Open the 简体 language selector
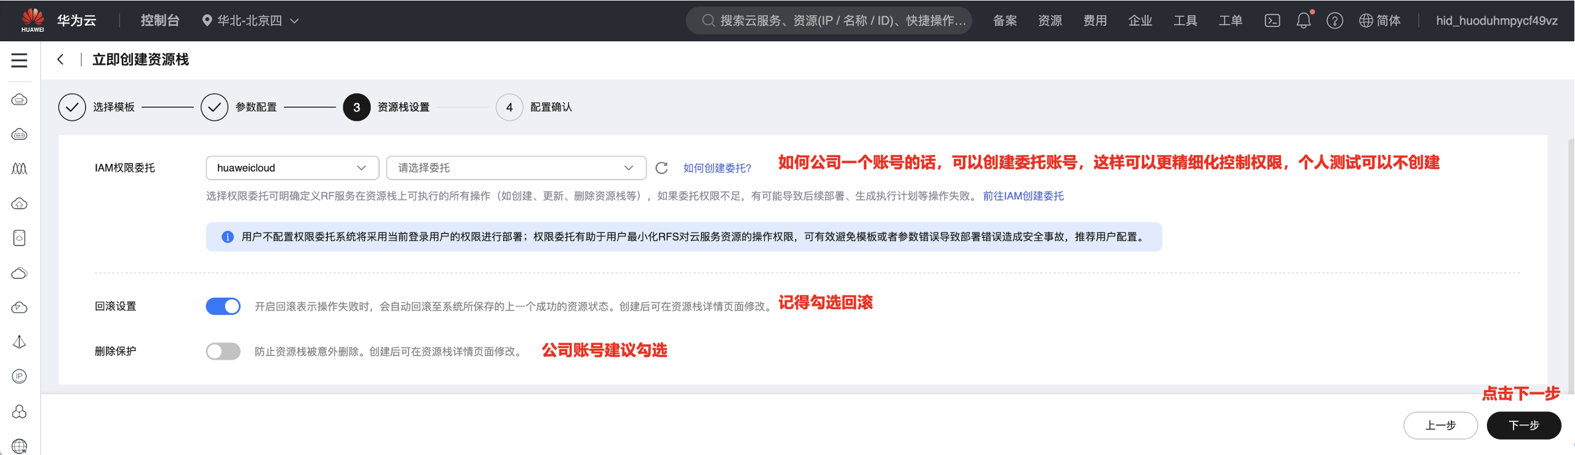The width and height of the screenshot is (1575, 455). 1380,21
